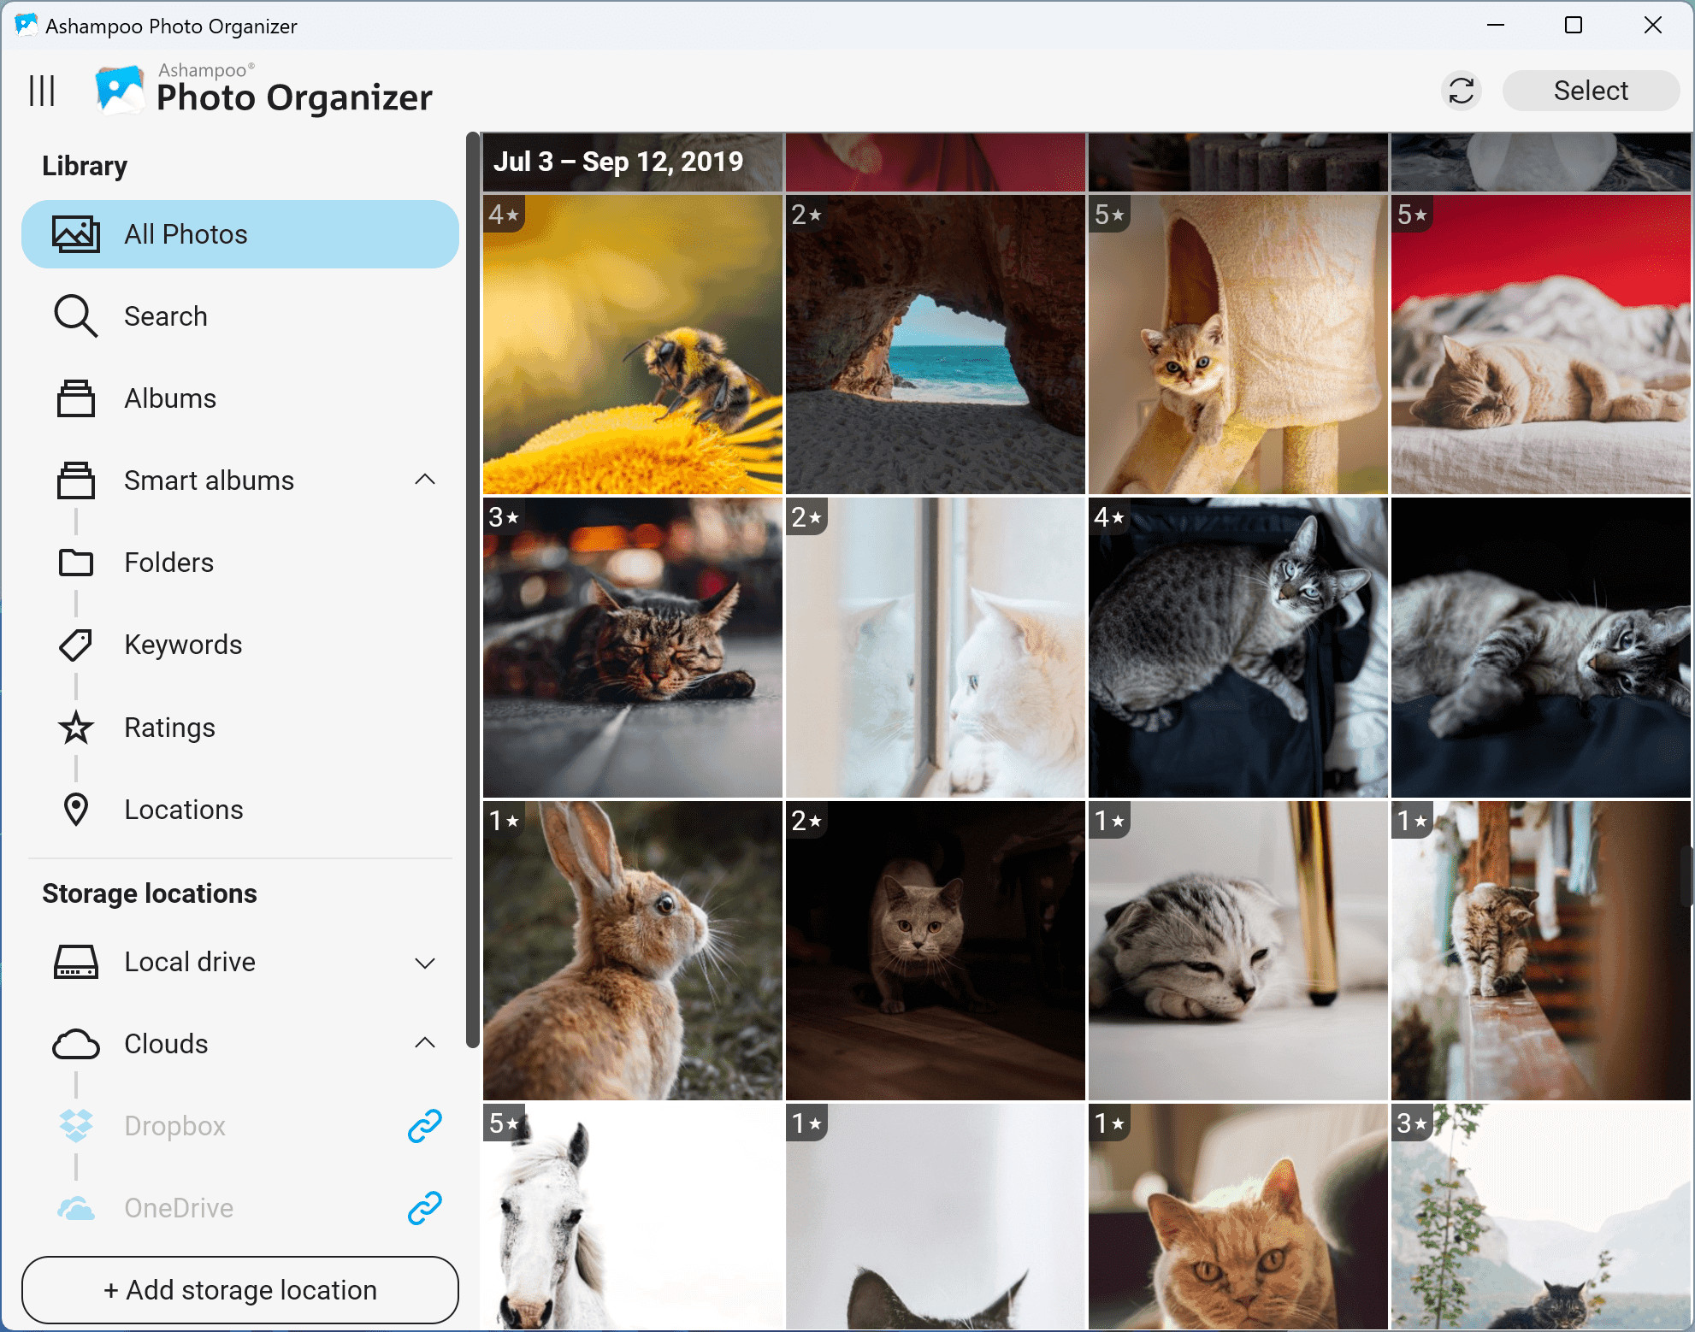Go to Albums

click(240, 398)
